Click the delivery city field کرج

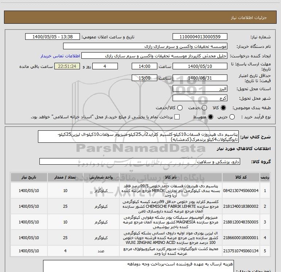pyautogui.click(x=200, y=98)
